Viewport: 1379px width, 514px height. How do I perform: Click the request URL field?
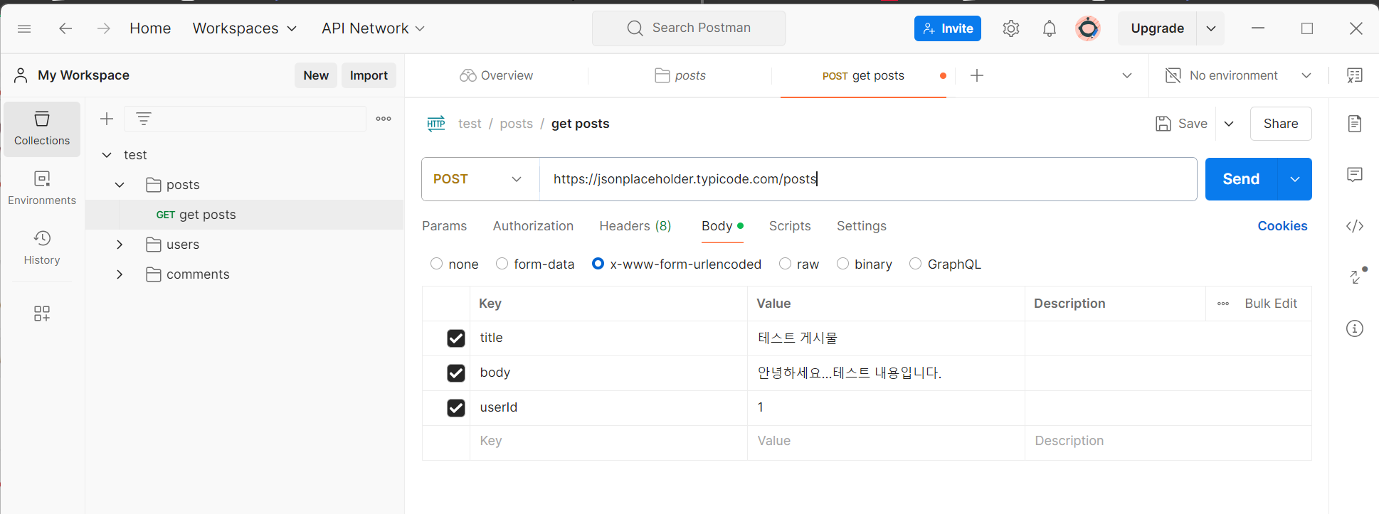pos(868,179)
